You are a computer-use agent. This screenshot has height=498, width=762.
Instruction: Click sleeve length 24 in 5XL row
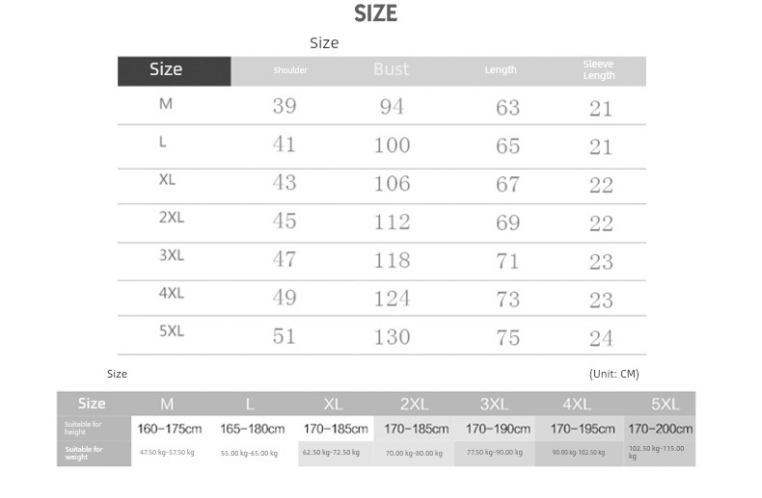[601, 338]
